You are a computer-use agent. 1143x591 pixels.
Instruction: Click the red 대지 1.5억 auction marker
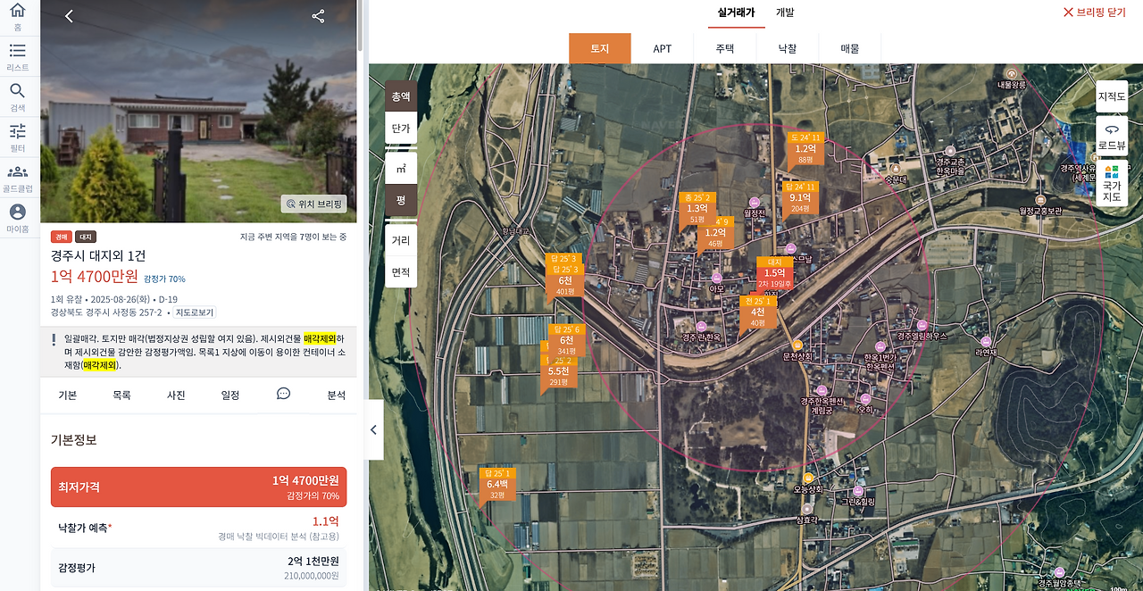[774, 273]
